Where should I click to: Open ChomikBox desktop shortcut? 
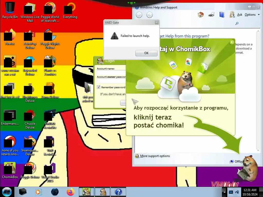[x=10, y=170]
